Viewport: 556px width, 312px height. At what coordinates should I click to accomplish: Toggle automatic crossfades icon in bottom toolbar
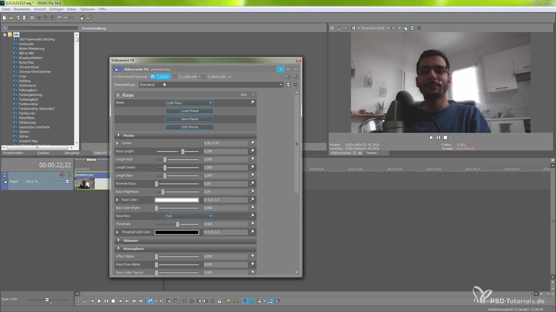[x=252, y=301]
